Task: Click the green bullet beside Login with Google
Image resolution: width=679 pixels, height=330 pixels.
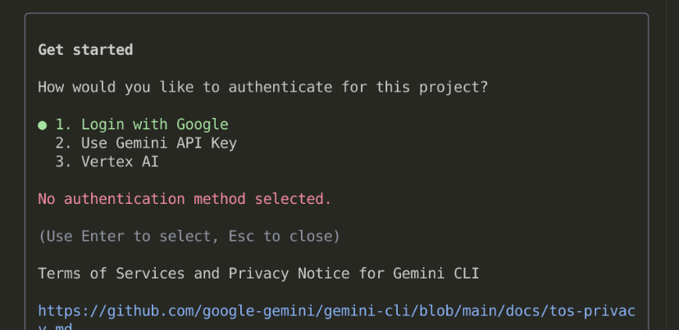Action: coord(43,125)
